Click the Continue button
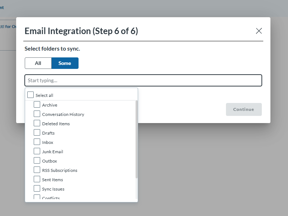Image resolution: width=288 pixels, height=216 pixels. pos(244,109)
